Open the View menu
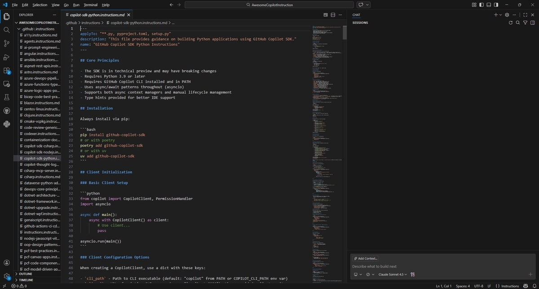Screen dimensions: 539x289 coord(55,4)
